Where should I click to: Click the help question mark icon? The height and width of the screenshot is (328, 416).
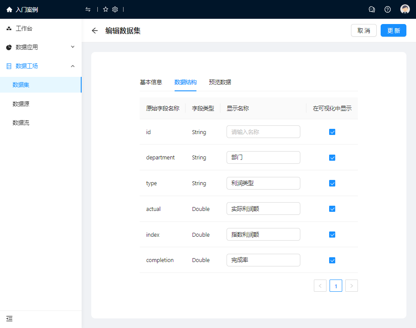click(388, 10)
